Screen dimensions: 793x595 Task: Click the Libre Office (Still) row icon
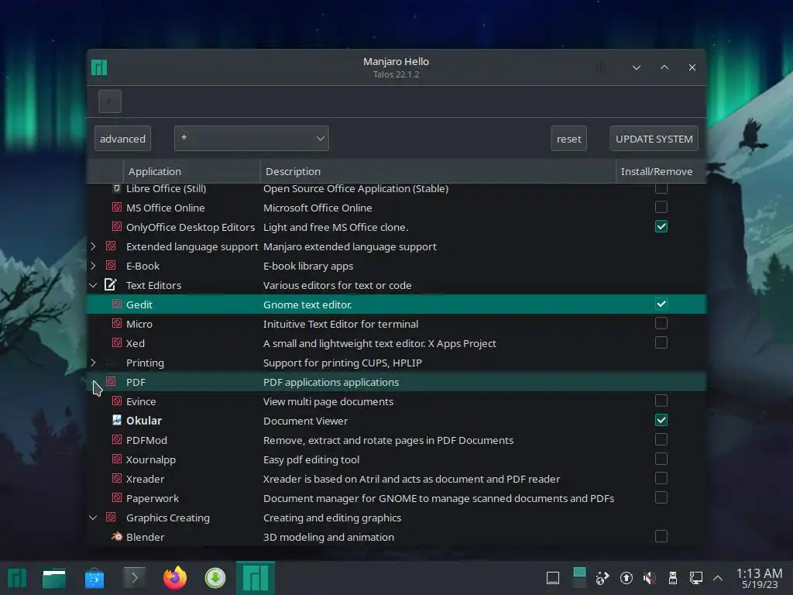pyautogui.click(x=117, y=188)
